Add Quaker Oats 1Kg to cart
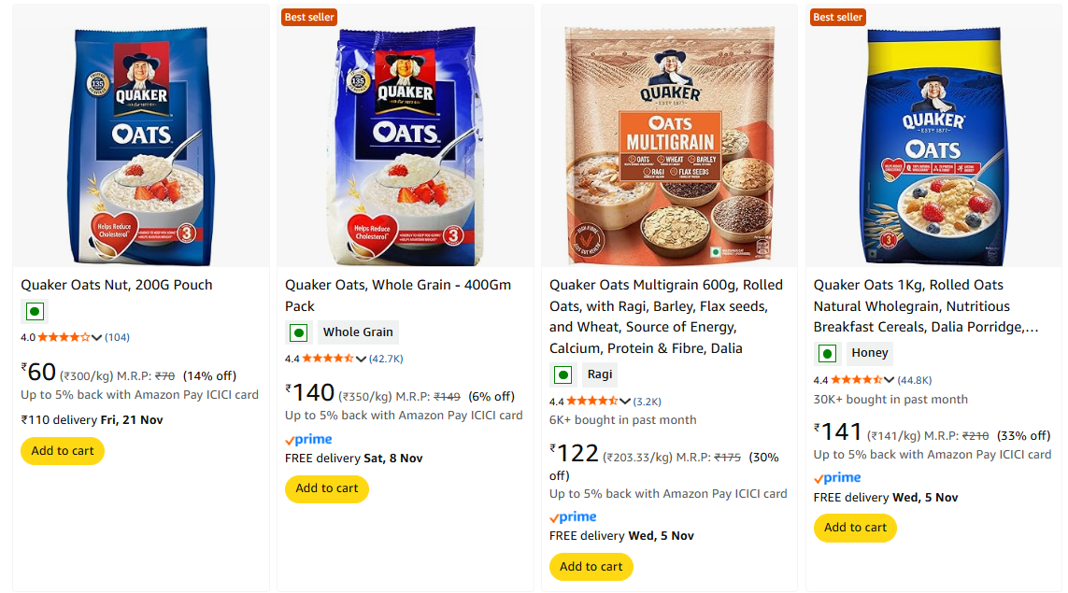 855,528
